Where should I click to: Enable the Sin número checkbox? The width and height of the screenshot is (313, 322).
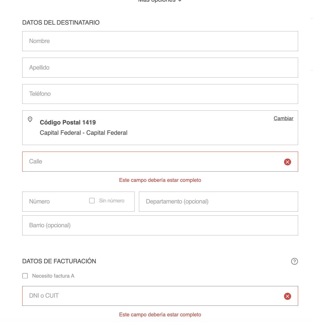tap(92, 201)
